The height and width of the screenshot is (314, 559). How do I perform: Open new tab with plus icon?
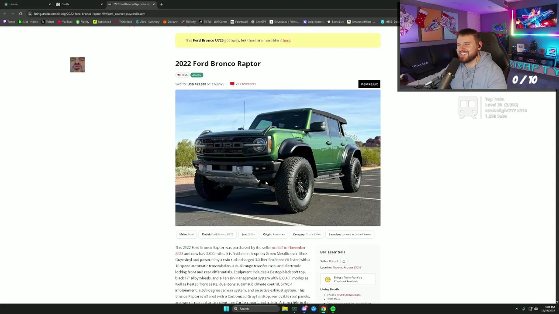point(162,4)
